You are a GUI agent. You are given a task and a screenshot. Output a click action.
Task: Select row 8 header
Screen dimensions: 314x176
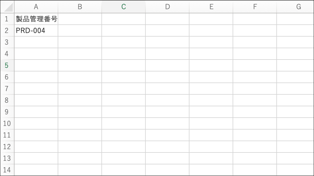7,100
